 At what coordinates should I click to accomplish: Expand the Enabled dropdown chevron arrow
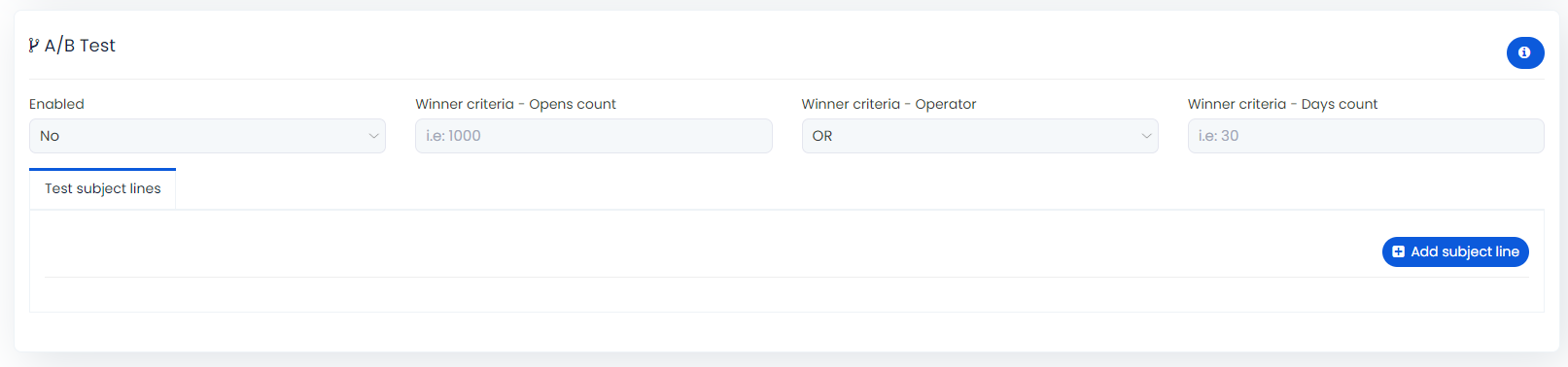[373, 136]
